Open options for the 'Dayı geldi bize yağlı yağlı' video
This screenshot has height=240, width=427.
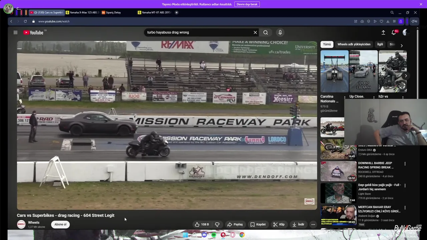pos(405,185)
